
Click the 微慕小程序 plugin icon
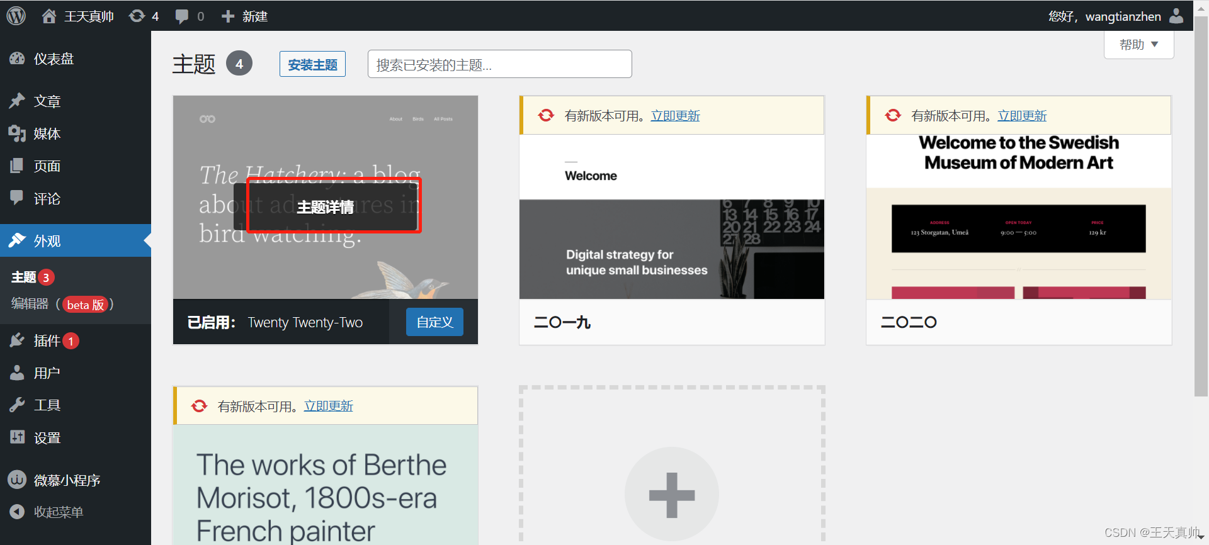17,480
